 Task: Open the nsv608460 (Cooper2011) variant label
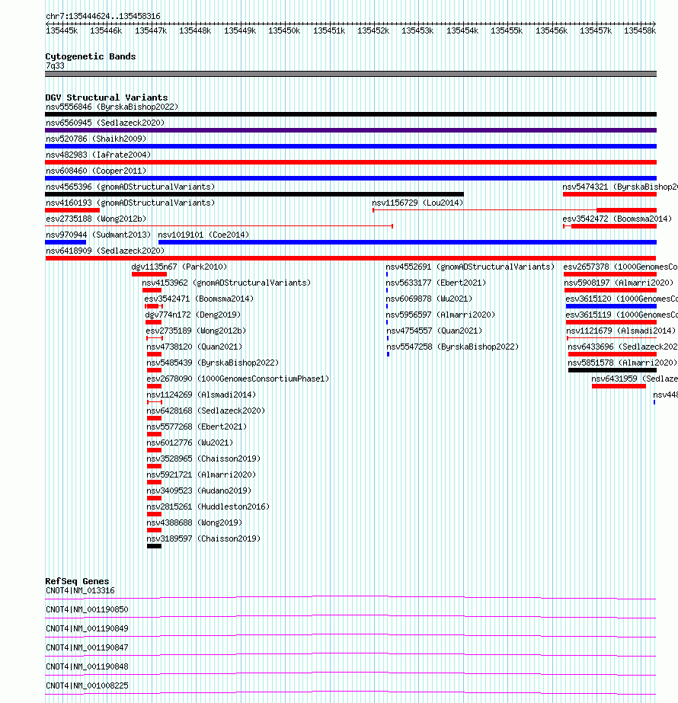click(96, 171)
